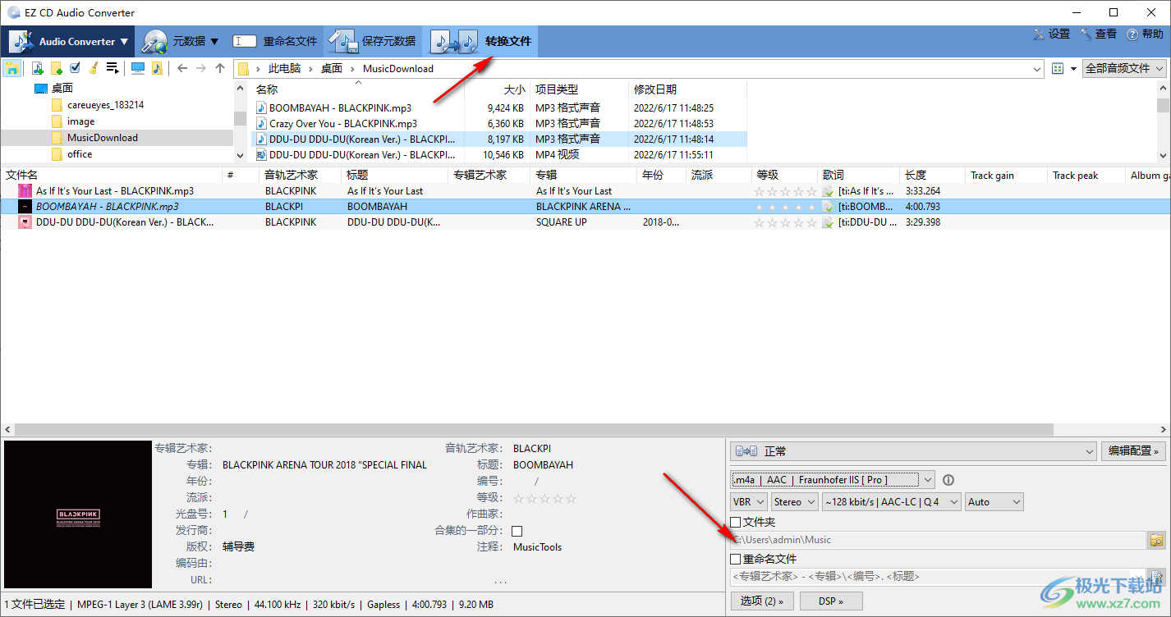Click the encoder info icon

coord(948,480)
